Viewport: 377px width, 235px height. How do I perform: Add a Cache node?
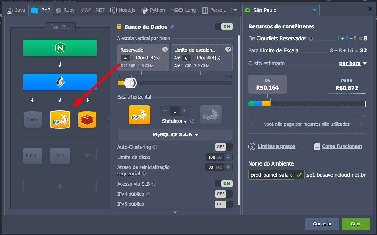click(33, 120)
